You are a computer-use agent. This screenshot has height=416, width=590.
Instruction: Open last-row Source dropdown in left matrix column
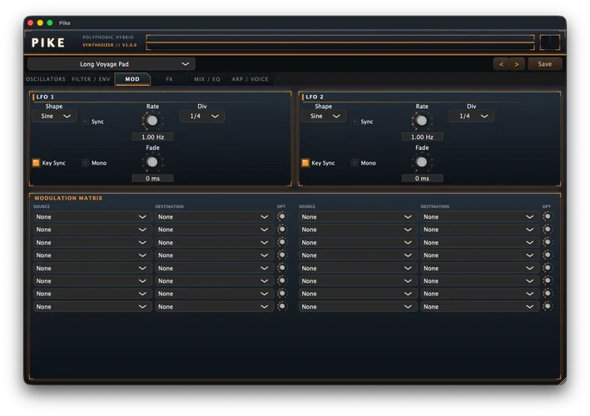coord(92,306)
